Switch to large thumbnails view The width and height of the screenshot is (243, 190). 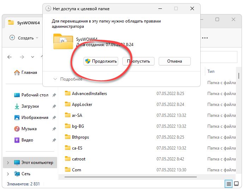coord(236,184)
